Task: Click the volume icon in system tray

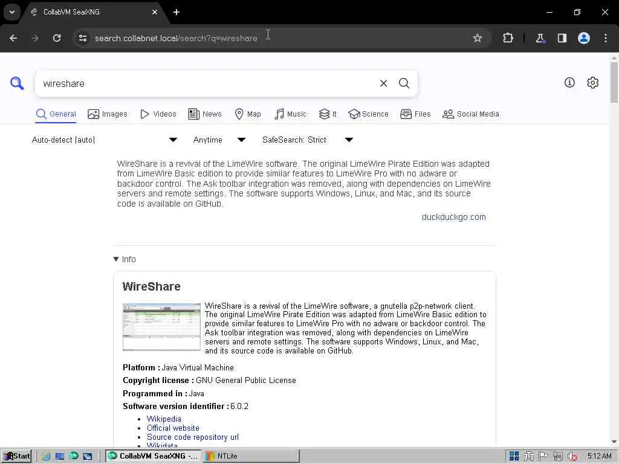Action: coord(572,456)
